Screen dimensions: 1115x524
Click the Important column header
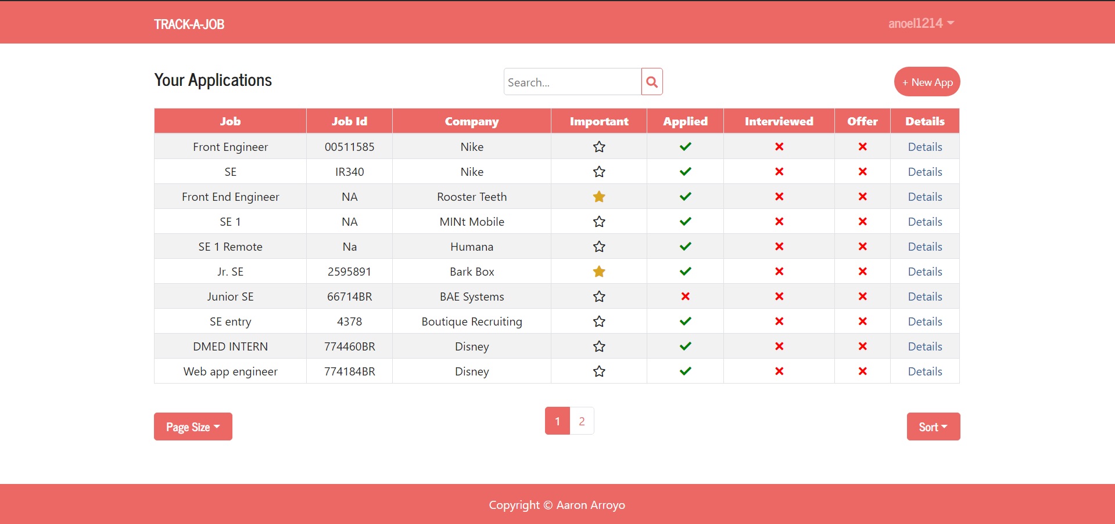tap(599, 121)
